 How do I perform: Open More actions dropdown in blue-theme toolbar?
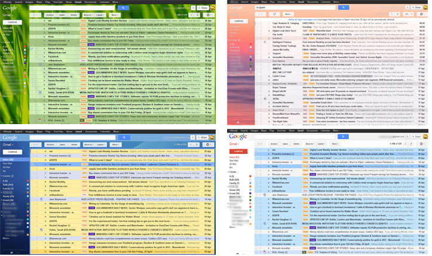[115, 144]
